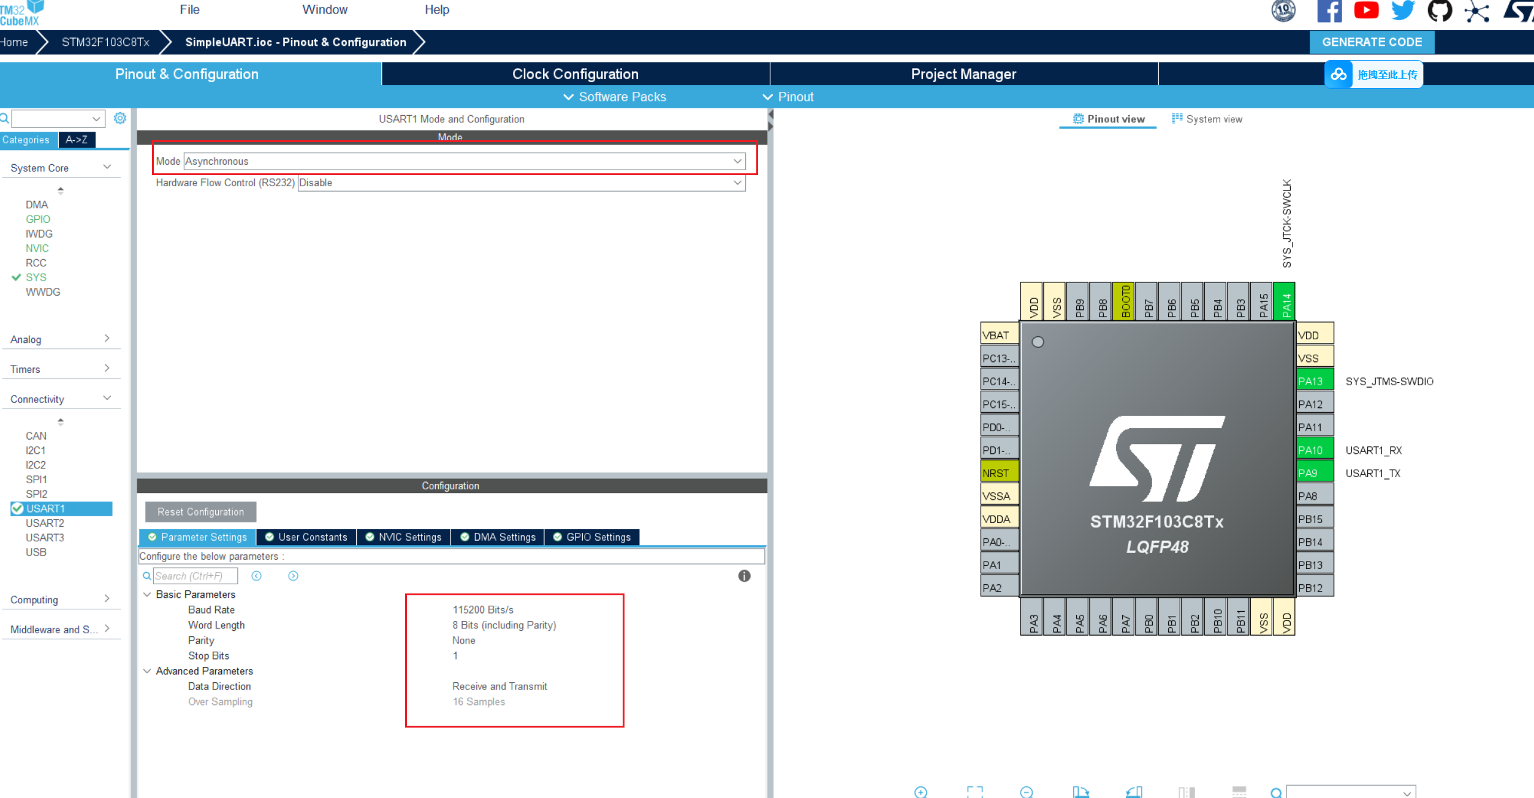The width and height of the screenshot is (1534, 798).
Task: Open the Mode Asynchronous dropdown
Action: pyautogui.click(x=464, y=161)
